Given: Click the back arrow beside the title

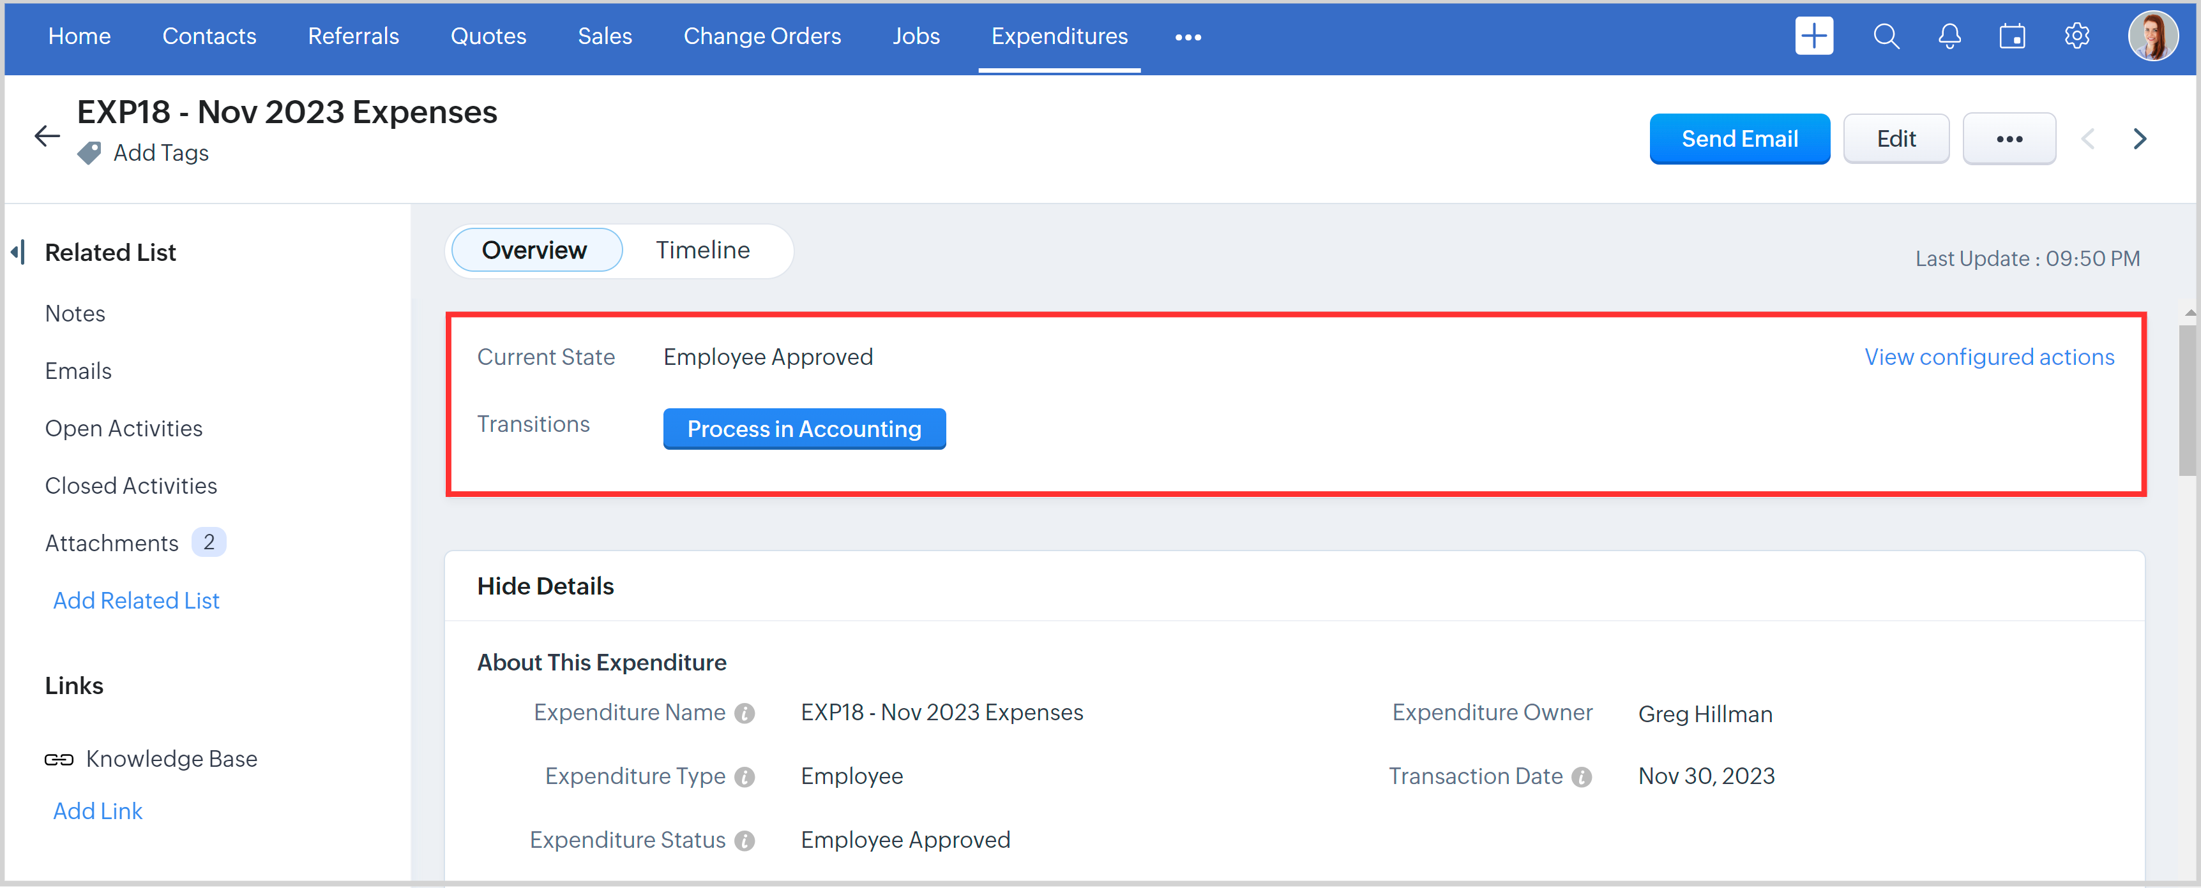Looking at the screenshot, I should pyautogui.click(x=47, y=136).
